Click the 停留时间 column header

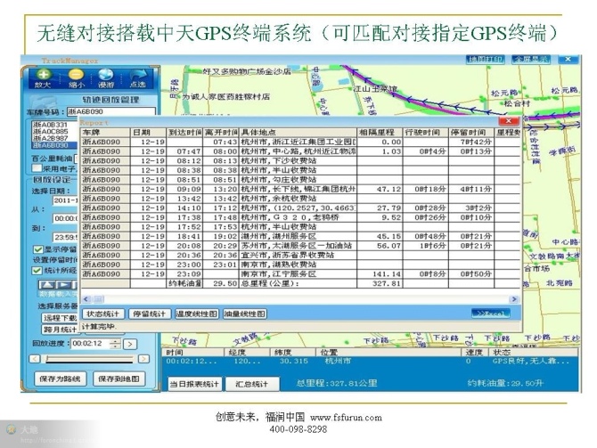(471, 133)
